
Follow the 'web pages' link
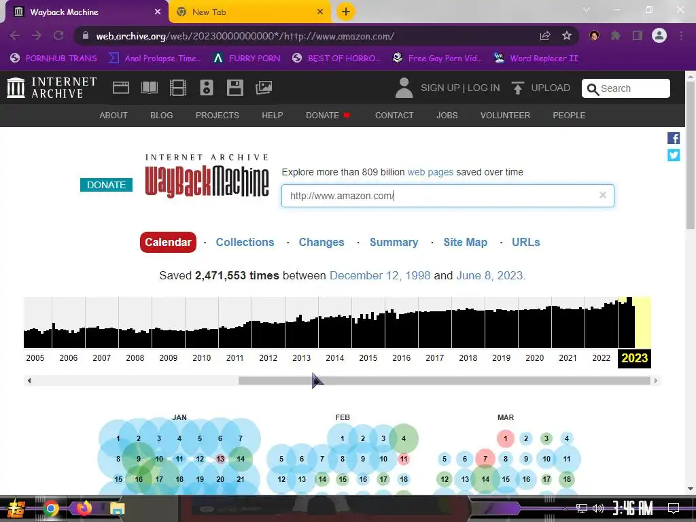coord(430,172)
